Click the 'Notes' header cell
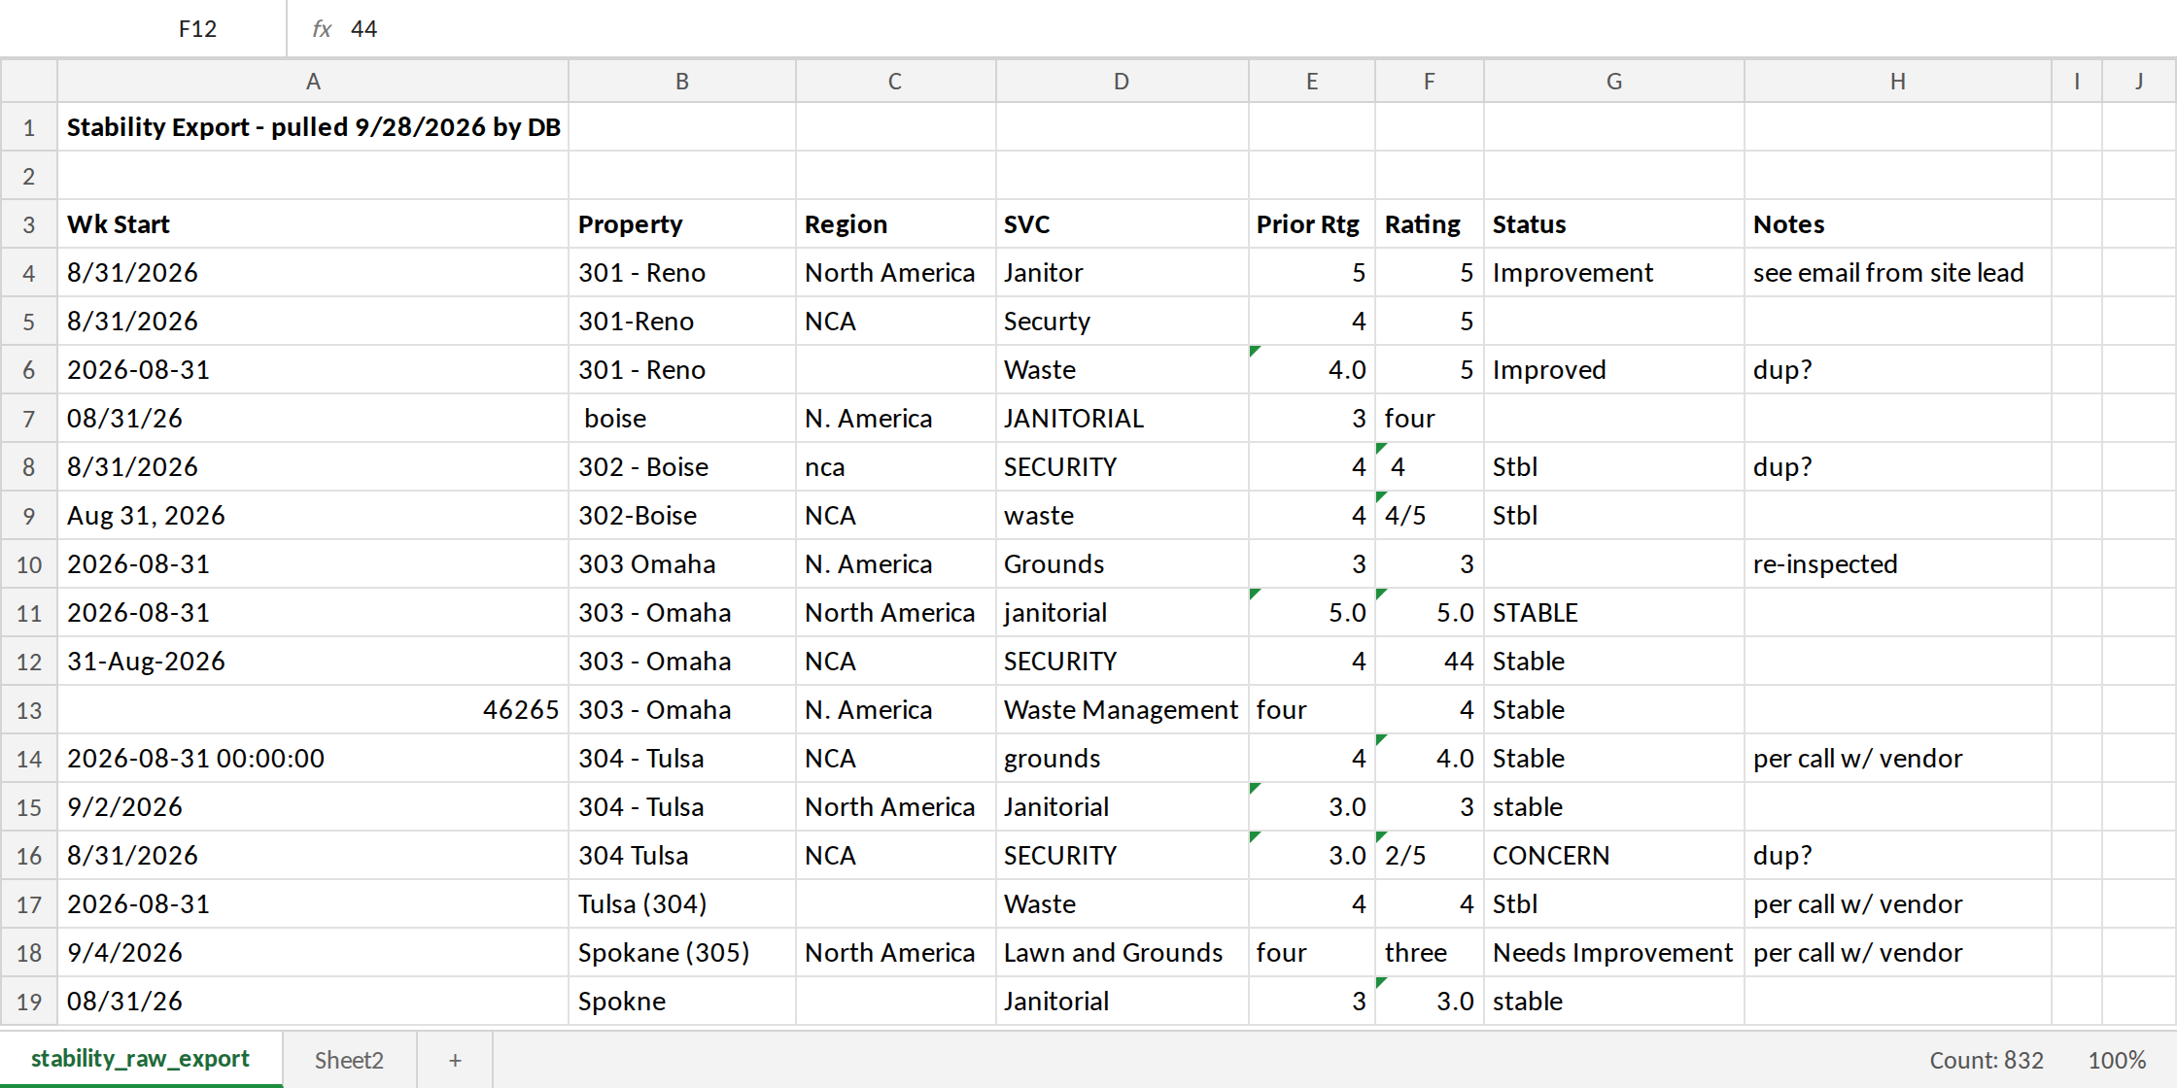 click(x=1898, y=224)
